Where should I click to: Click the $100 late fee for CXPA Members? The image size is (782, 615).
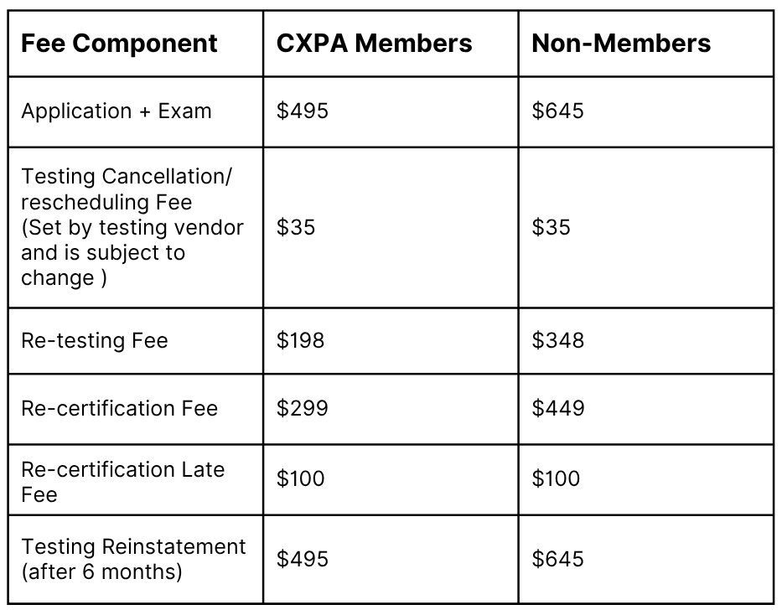(x=300, y=479)
